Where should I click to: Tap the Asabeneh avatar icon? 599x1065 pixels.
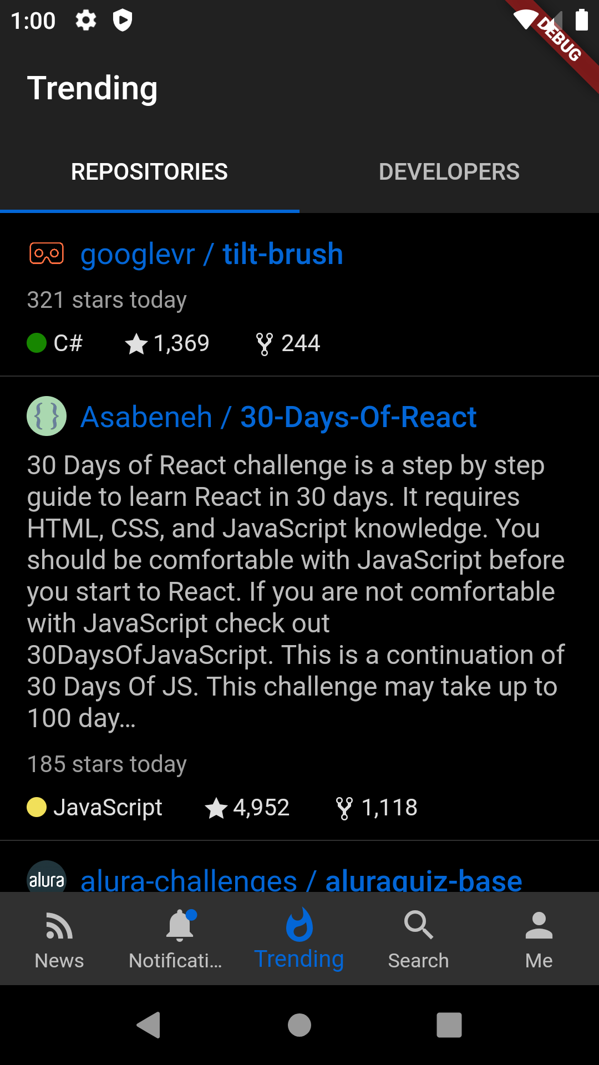[47, 416]
